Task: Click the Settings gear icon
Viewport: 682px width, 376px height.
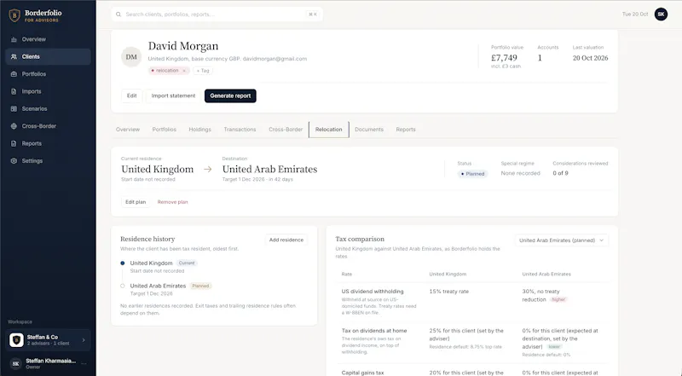Action: (14, 161)
